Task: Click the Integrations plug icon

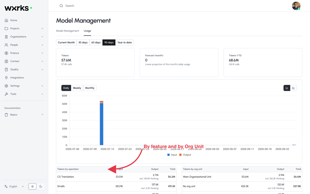Action: click(x=6, y=78)
